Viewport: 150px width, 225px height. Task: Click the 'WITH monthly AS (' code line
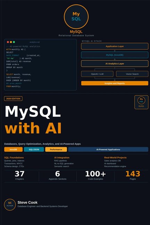tap(16, 49)
